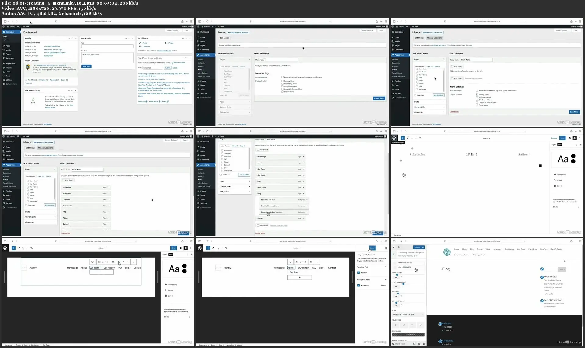585x348 pixels.
Task: Click the gear icon next to the Publish button
Action: tap(423, 247)
